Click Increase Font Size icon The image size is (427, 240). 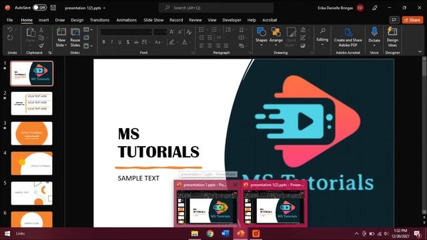click(x=172, y=32)
